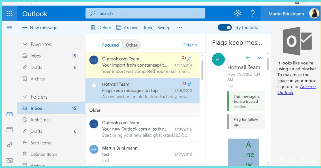Click the reading pane scrollbar
Image resolution: width=321 pixels, height=168 pixels.
(268, 64)
